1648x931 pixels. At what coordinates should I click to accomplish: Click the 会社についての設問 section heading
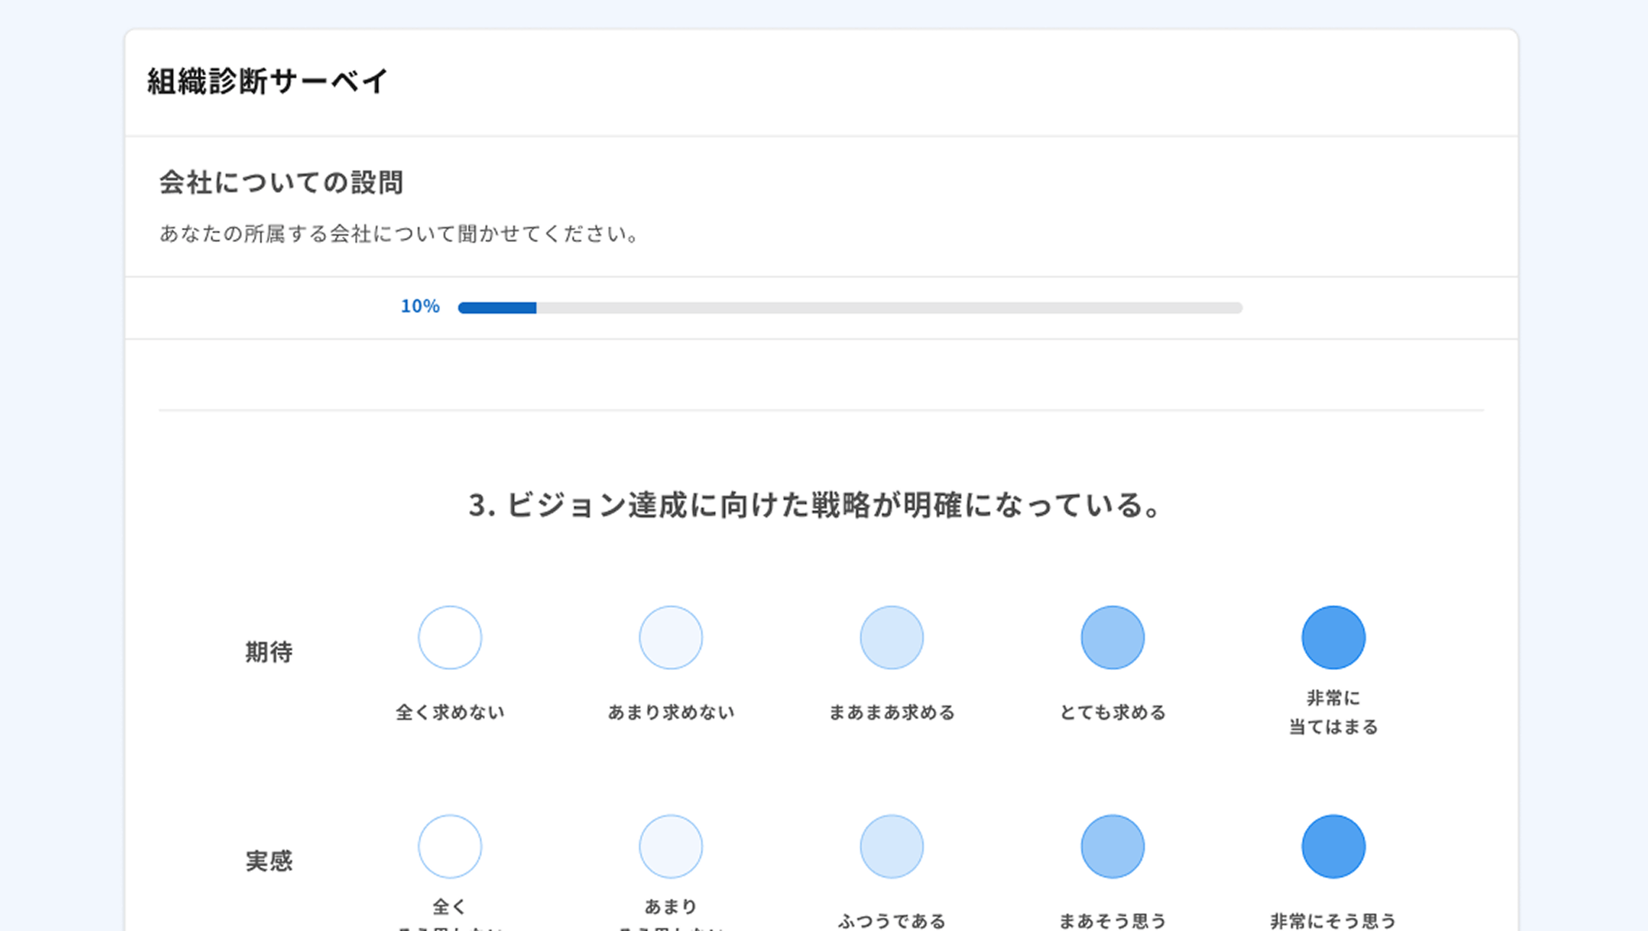[281, 182]
